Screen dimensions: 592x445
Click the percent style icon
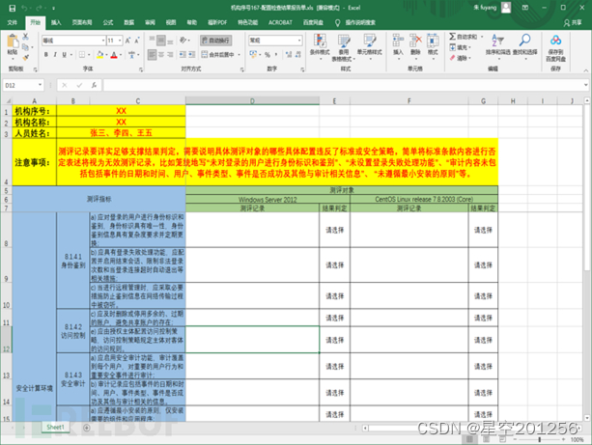[268, 55]
